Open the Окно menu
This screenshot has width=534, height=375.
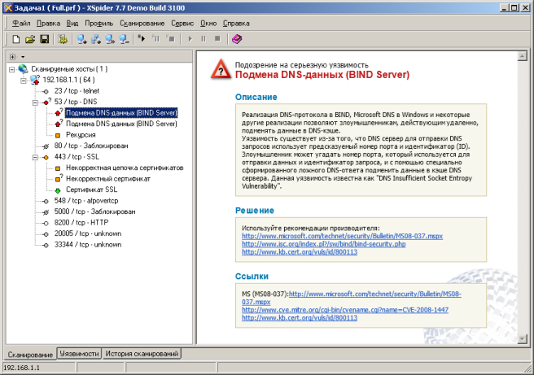pyautogui.click(x=208, y=24)
